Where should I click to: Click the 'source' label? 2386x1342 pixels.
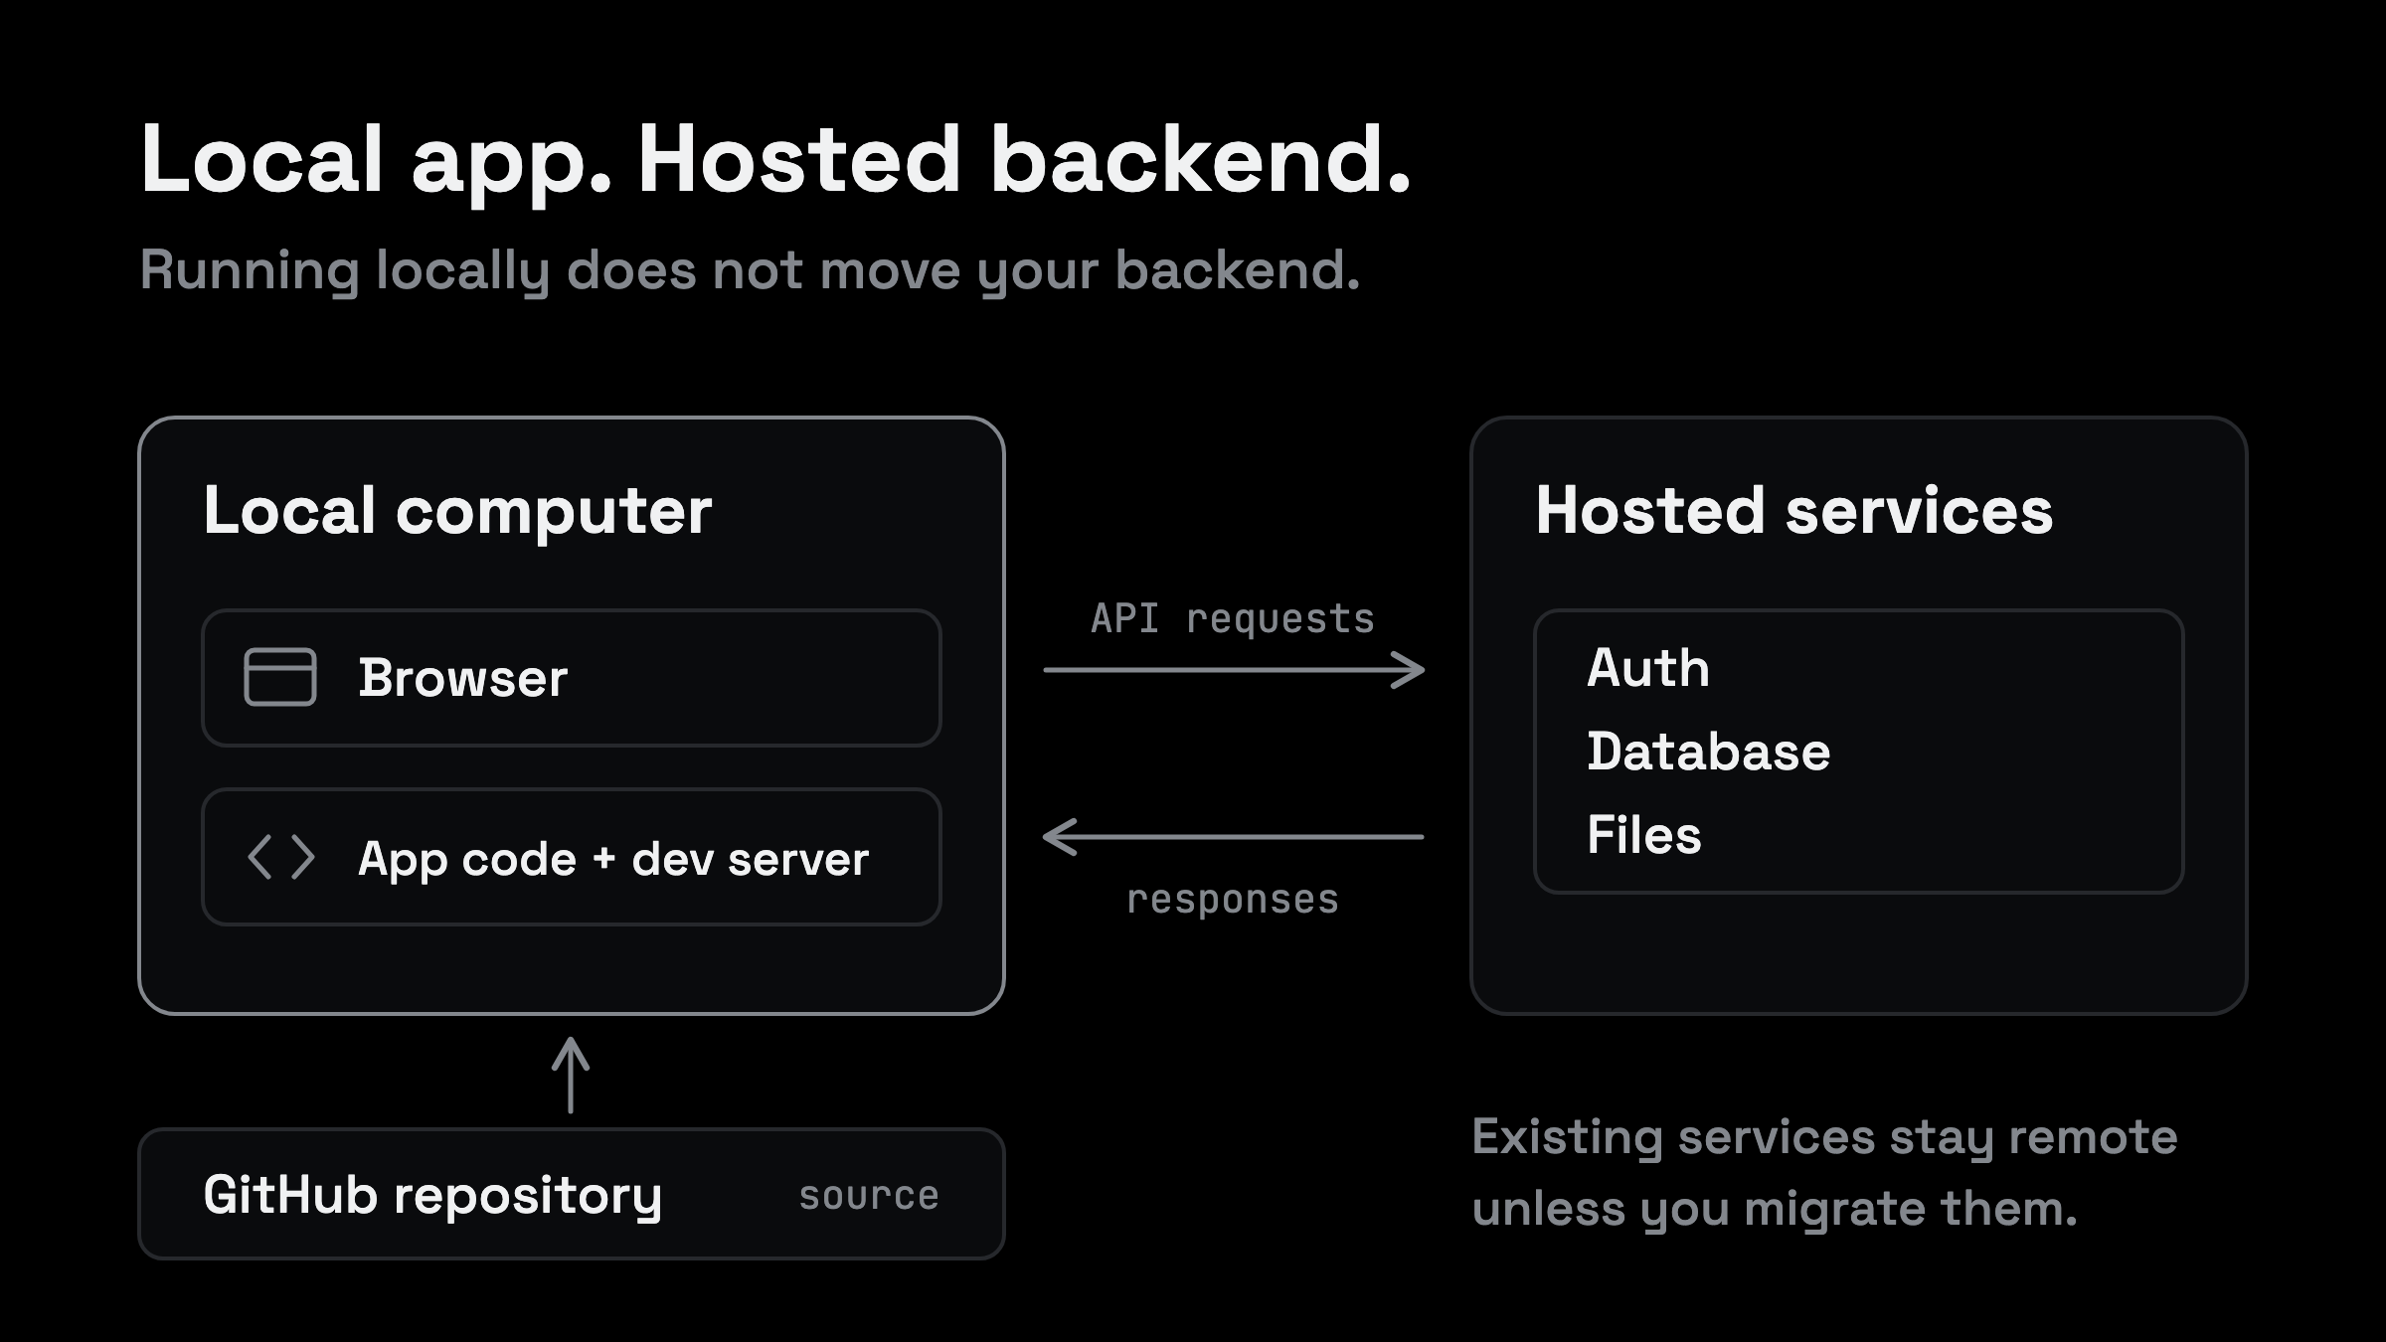pyautogui.click(x=869, y=1196)
